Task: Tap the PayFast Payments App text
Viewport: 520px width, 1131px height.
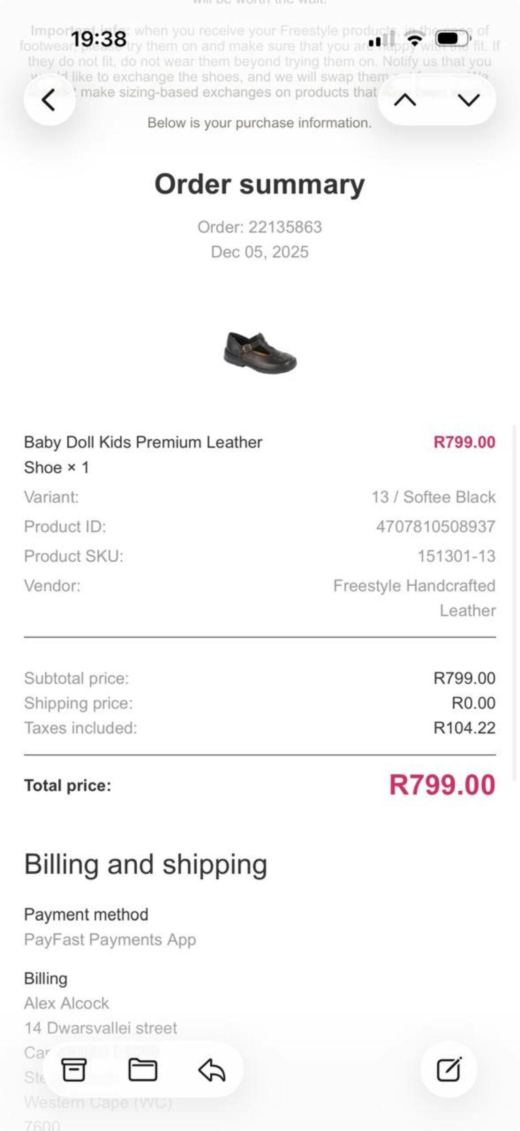Action: (x=110, y=940)
